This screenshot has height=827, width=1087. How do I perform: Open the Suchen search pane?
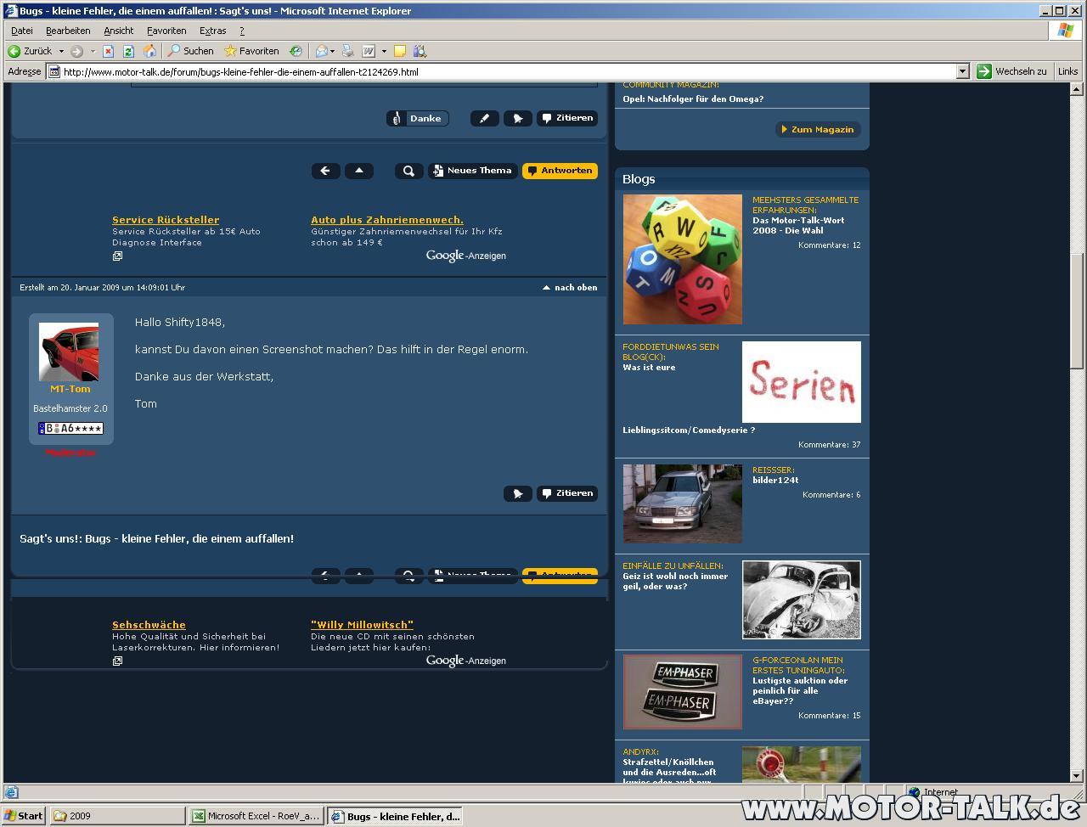coord(190,51)
